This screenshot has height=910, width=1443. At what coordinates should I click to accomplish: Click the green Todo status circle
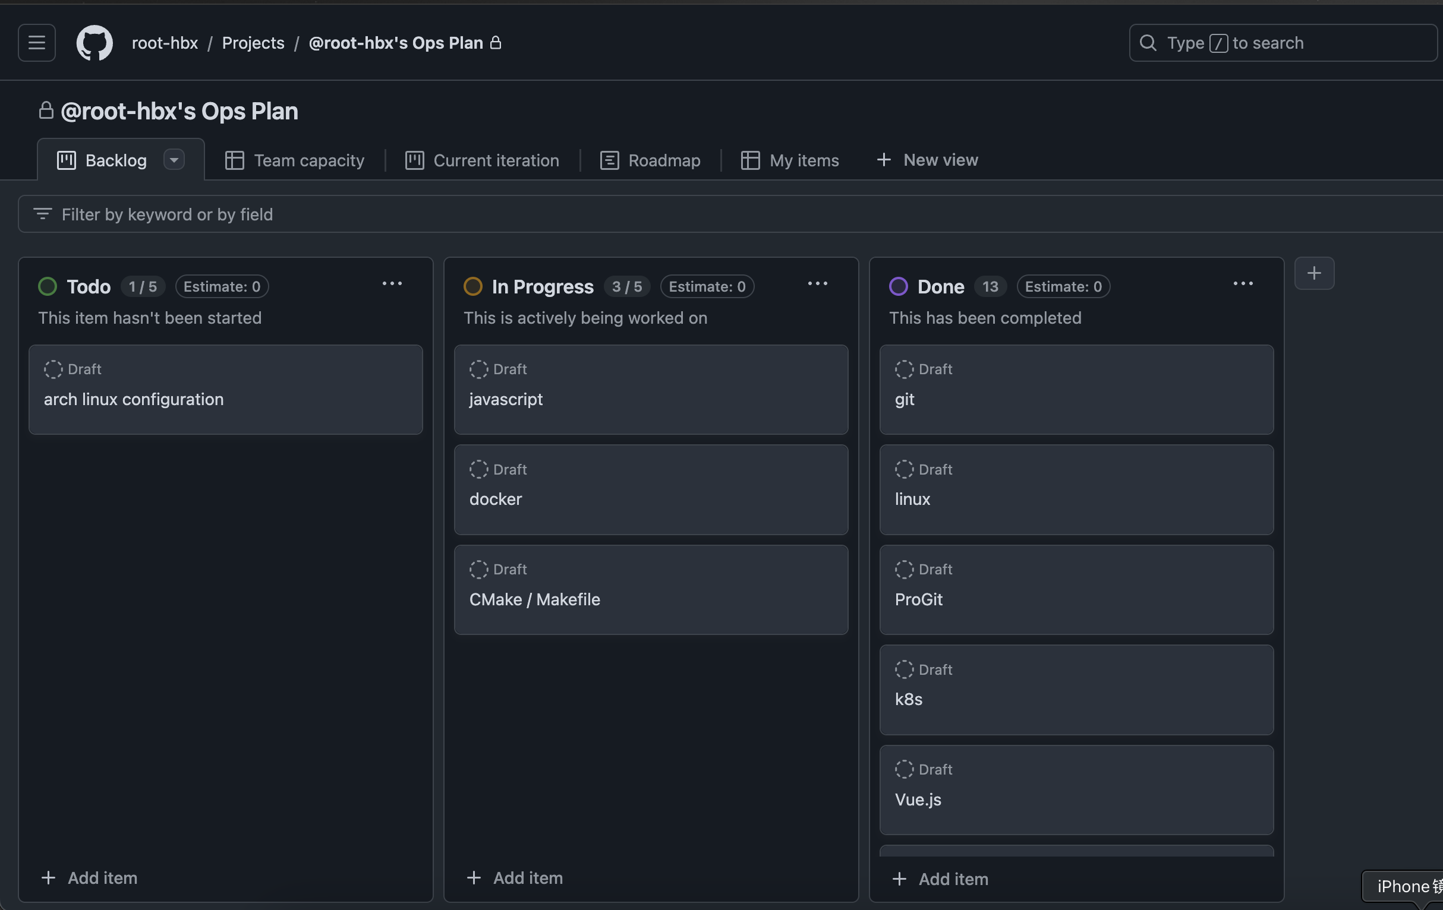pyautogui.click(x=48, y=286)
